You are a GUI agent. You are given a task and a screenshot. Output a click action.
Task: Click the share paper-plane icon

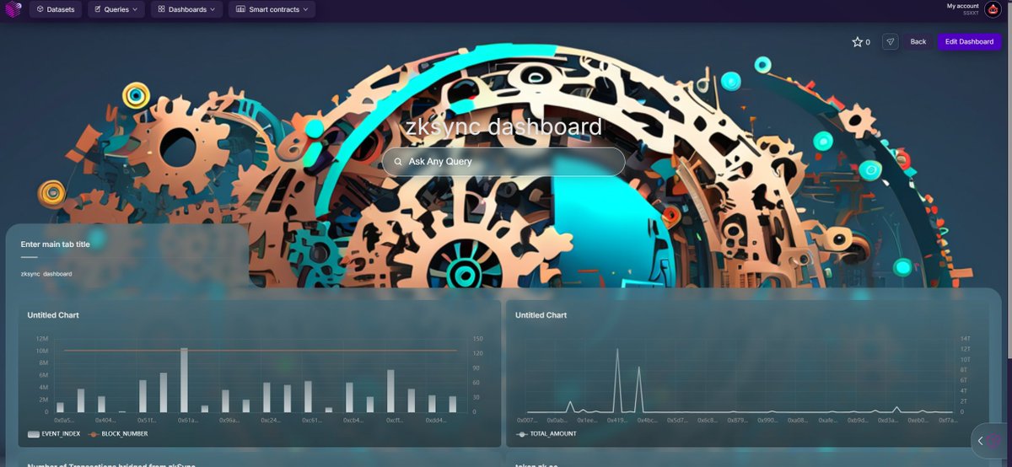coord(891,41)
